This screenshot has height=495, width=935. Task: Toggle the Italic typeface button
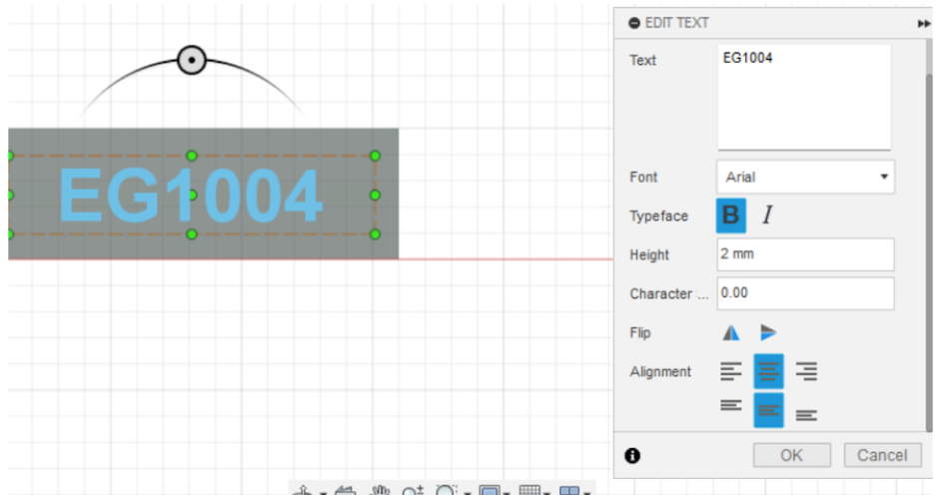tap(767, 215)
